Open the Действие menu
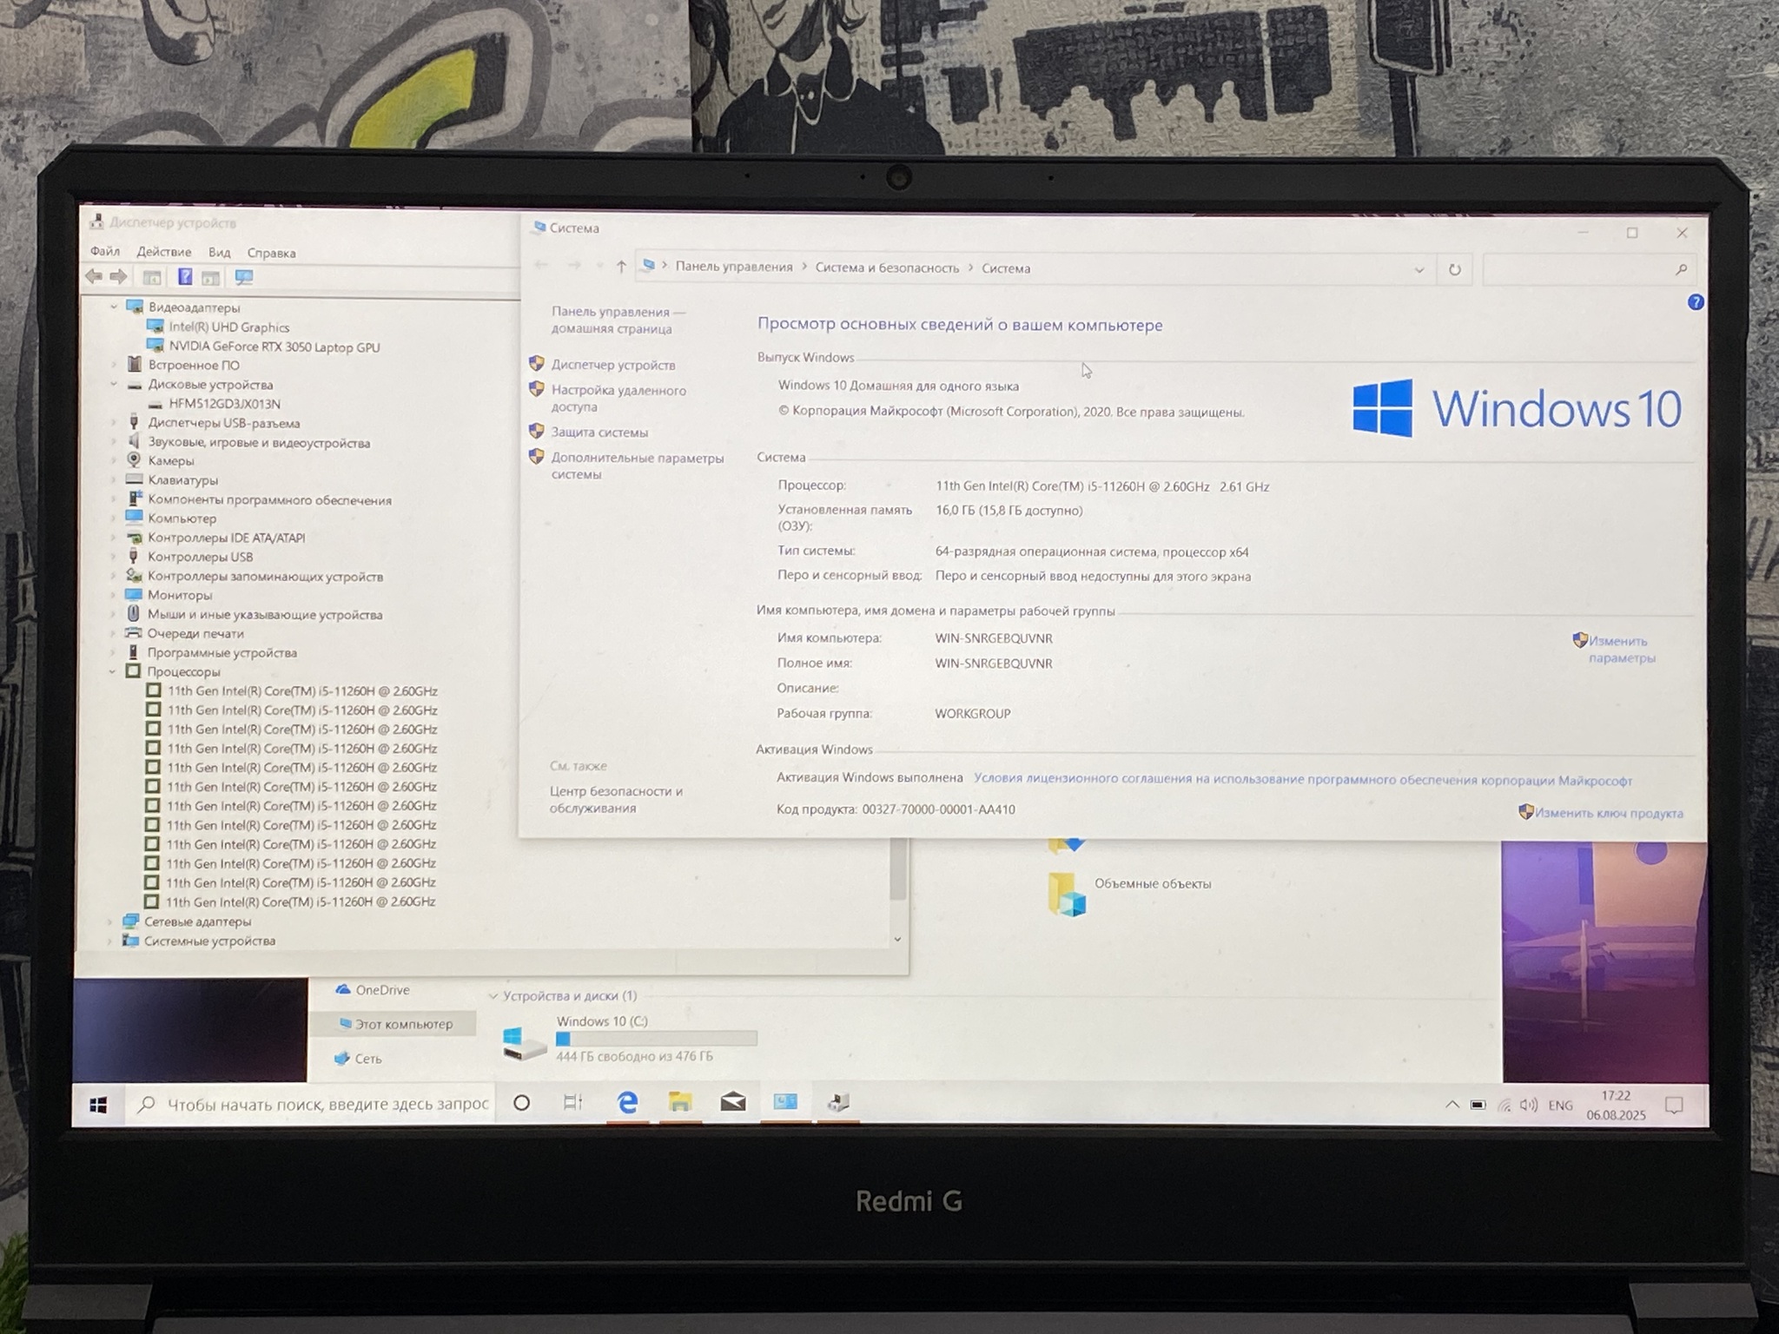Screen dimensions: 1779x1334 coord(163,252)
